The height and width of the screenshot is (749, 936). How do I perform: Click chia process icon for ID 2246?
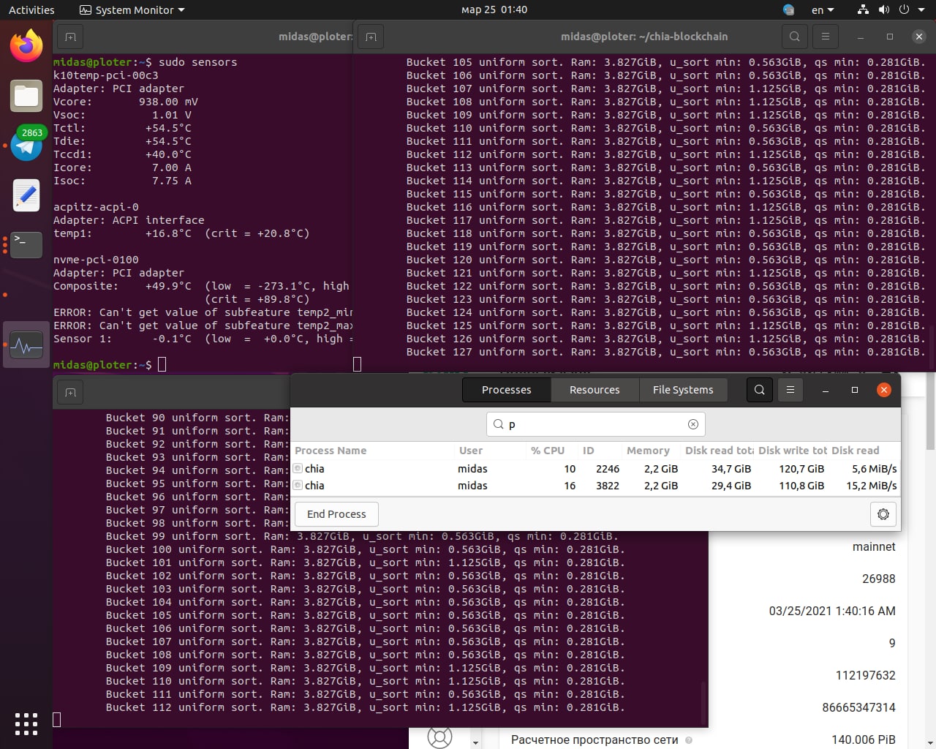(x=298, y=469)
